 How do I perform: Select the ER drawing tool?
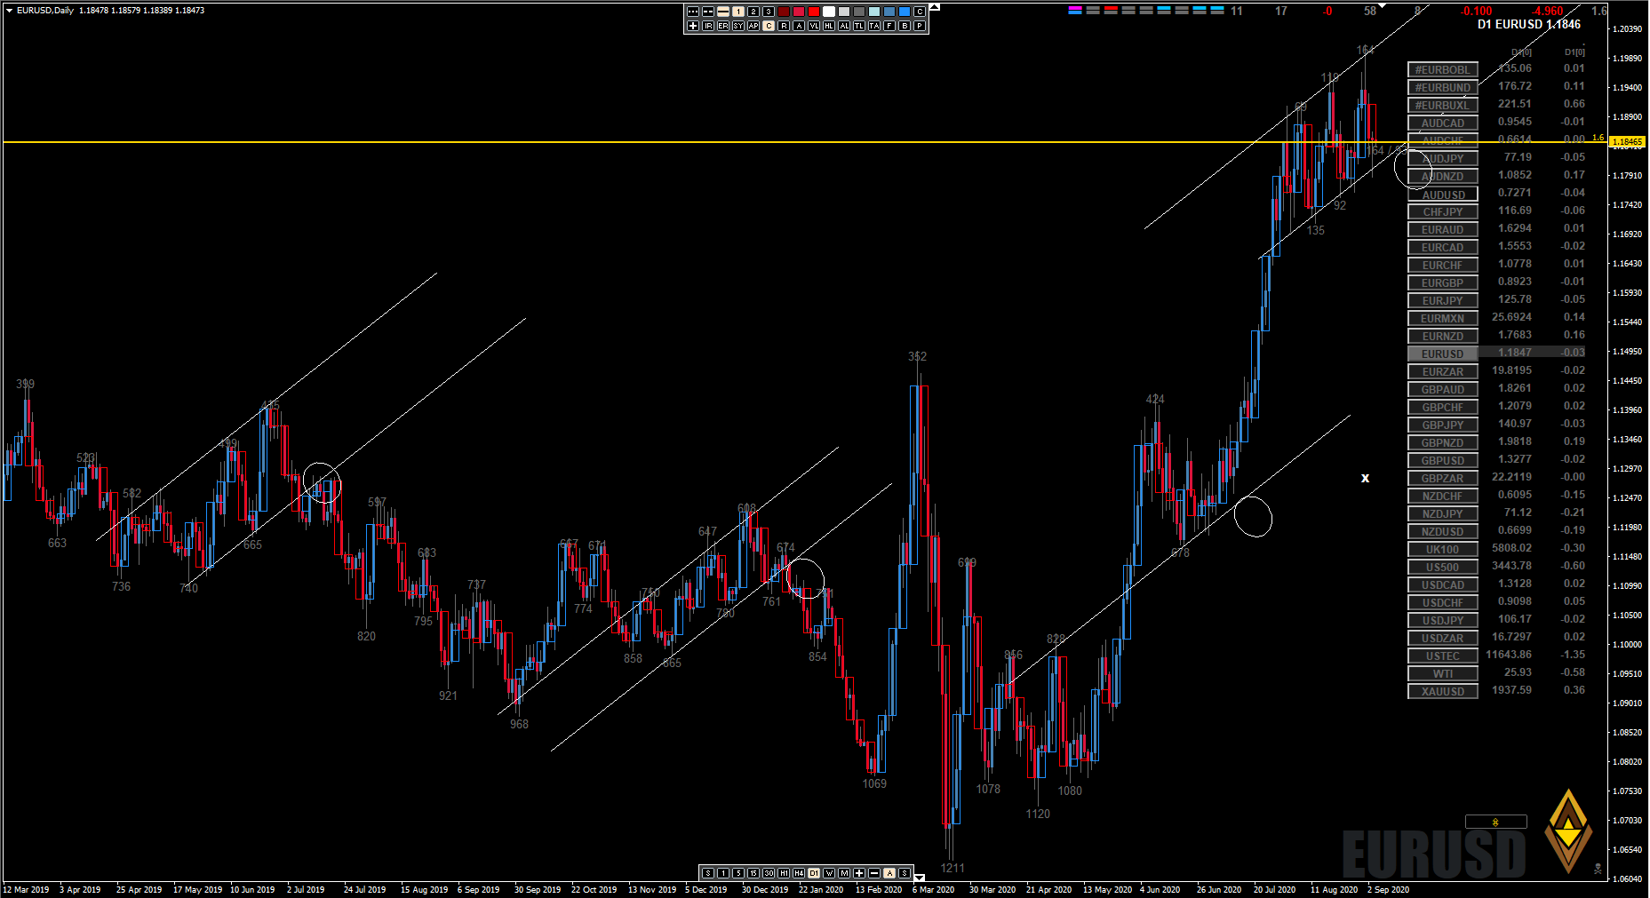click(723, 26)
